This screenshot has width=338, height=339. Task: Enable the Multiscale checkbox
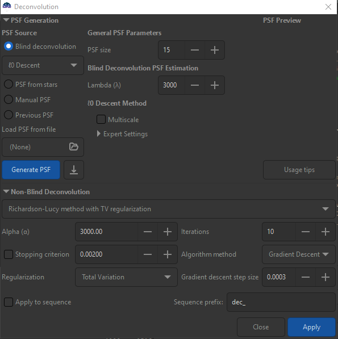pos(101,119)
